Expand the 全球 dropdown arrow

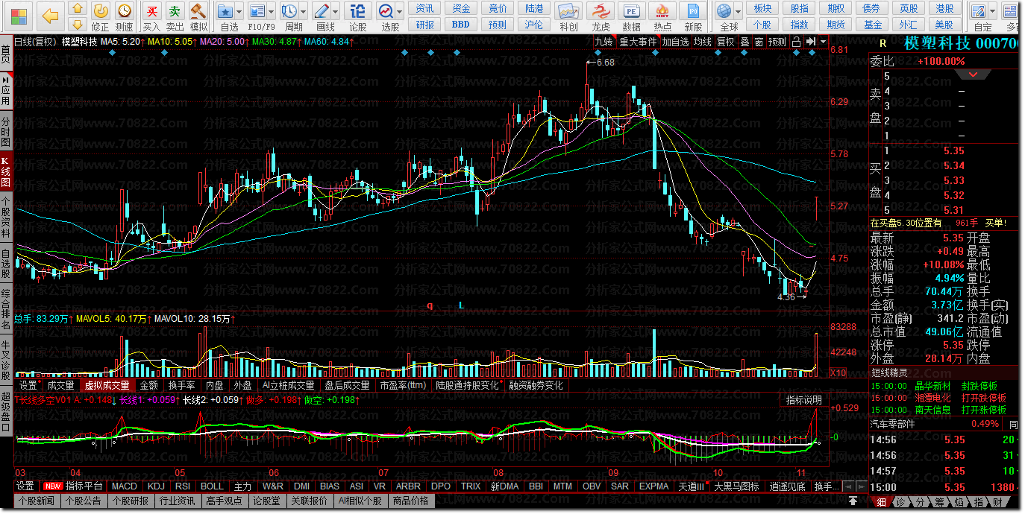point(738,11)
